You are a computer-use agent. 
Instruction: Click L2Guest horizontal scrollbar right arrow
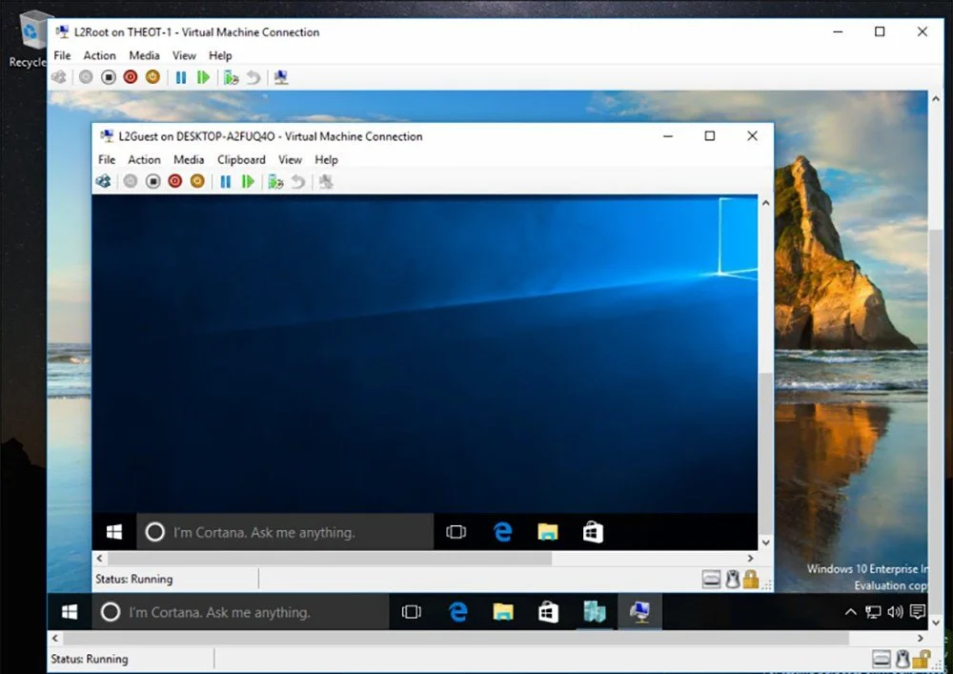pos(751,558)
